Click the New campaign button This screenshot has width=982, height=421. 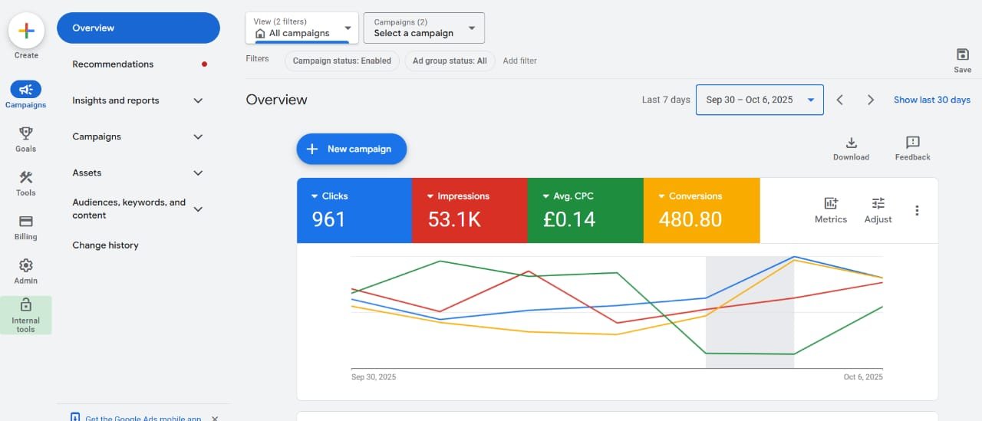click(351, 149)
